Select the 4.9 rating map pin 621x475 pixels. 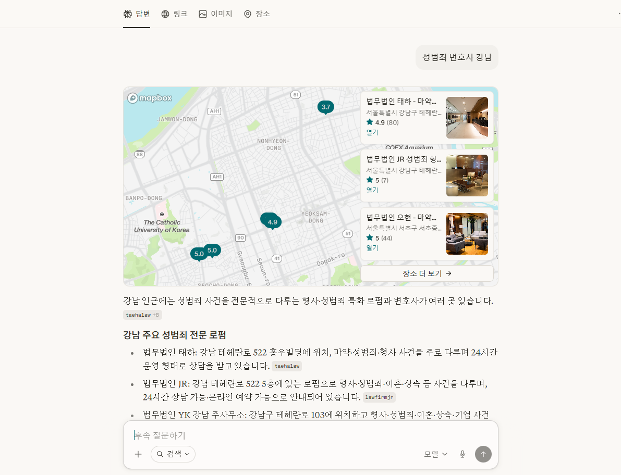(272, 222)
